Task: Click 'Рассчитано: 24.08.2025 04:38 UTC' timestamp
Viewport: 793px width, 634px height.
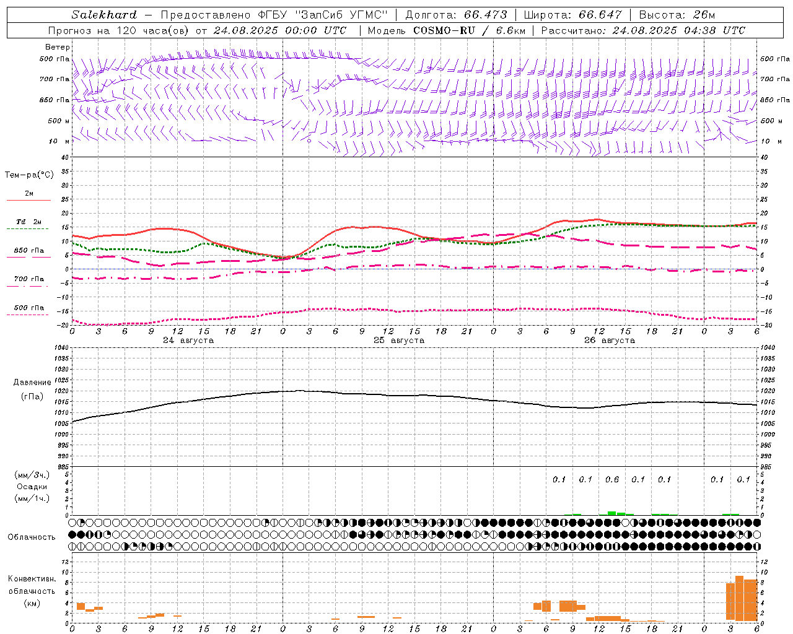Action: [x=643, y=30]
